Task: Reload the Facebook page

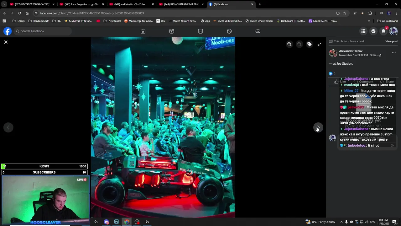Action: click(x=19, y=13)
